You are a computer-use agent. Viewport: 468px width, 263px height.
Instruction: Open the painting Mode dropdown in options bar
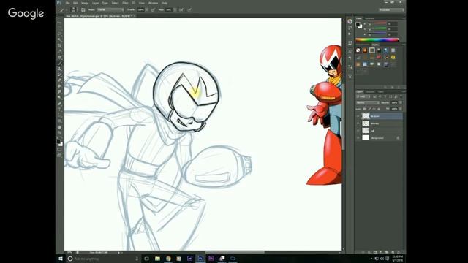[x=110, y=9]
